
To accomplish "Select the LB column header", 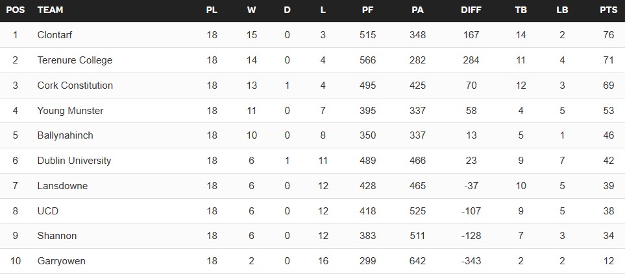I will pos(562,10).
